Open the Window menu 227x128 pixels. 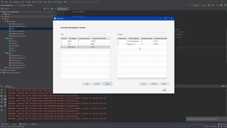coord(60,2)
